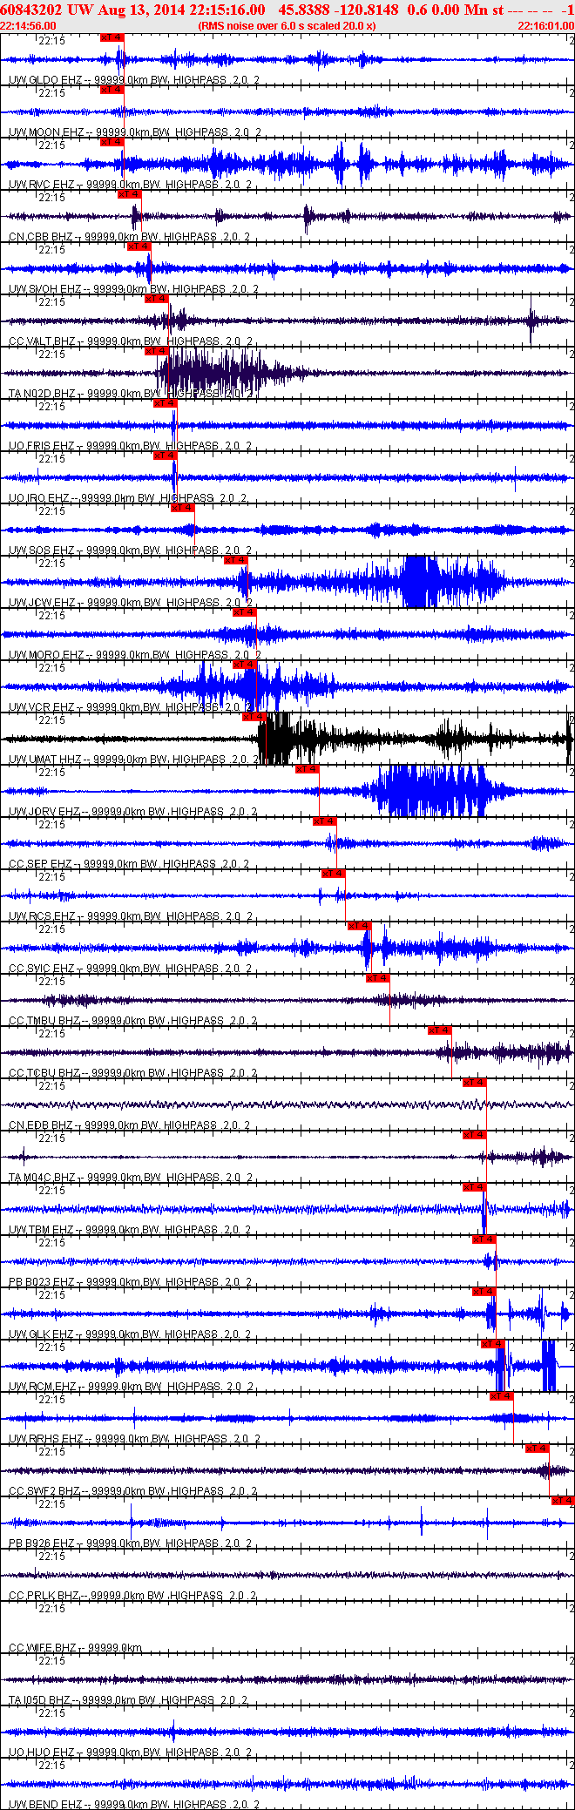Select red pick marker on CC.SWF2 trace
The image size is (575, 1810).
538,1449
